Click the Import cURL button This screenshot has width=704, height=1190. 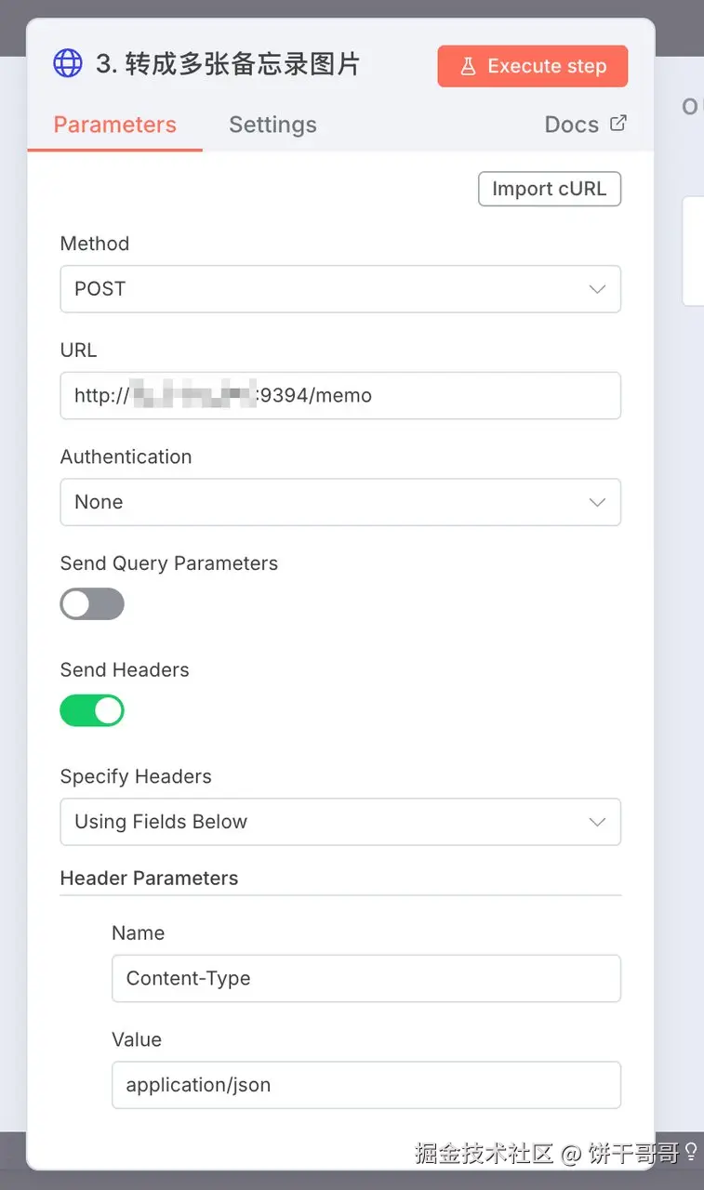click(x=549, y=189)
